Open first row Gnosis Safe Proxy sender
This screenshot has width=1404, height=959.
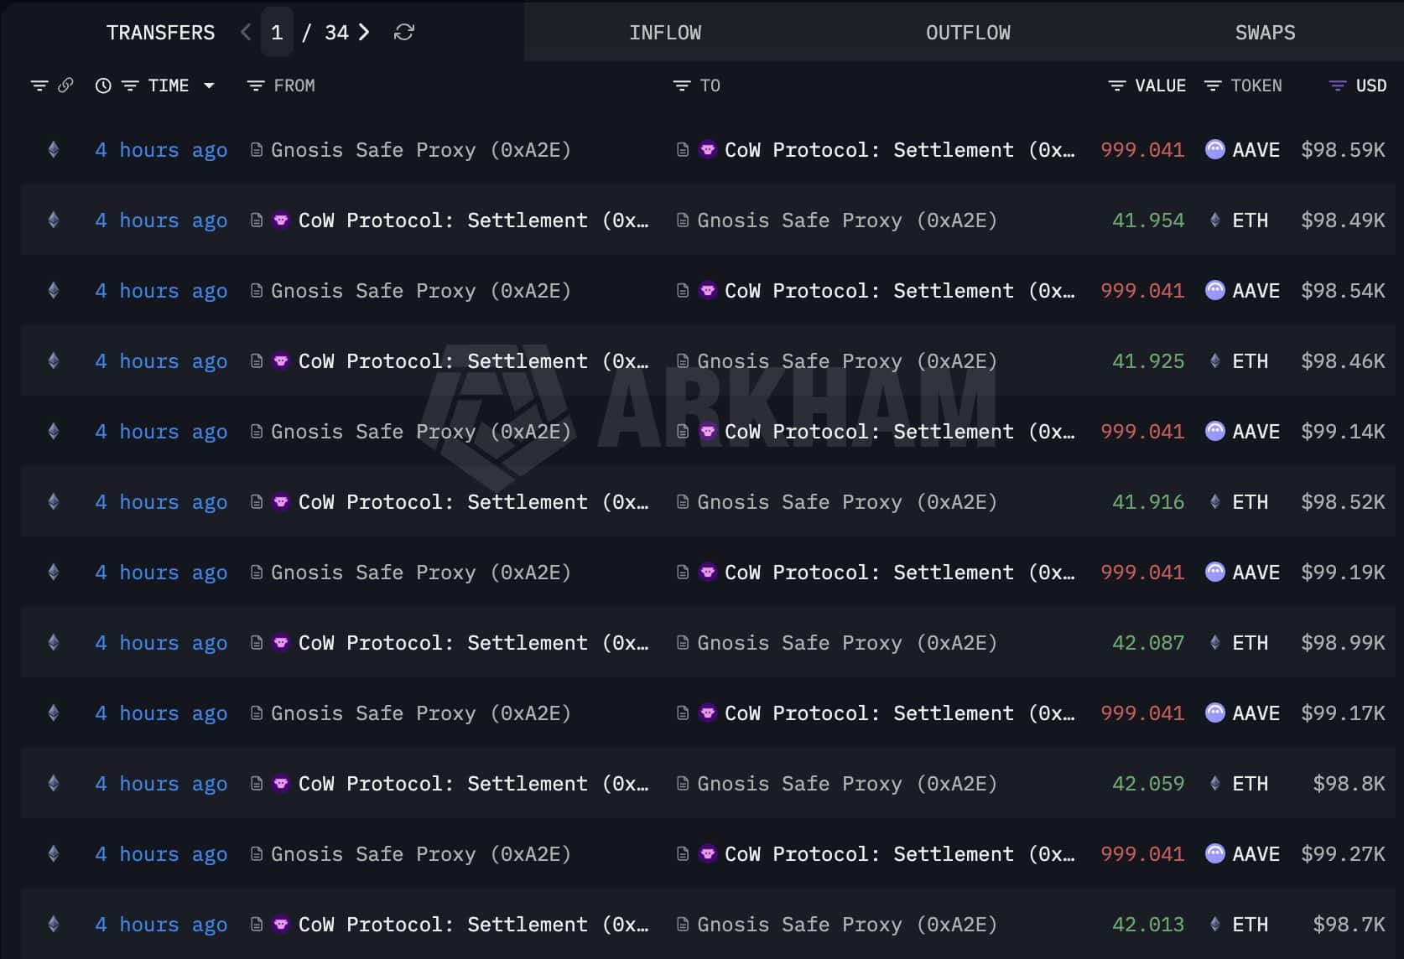point(420,150)
